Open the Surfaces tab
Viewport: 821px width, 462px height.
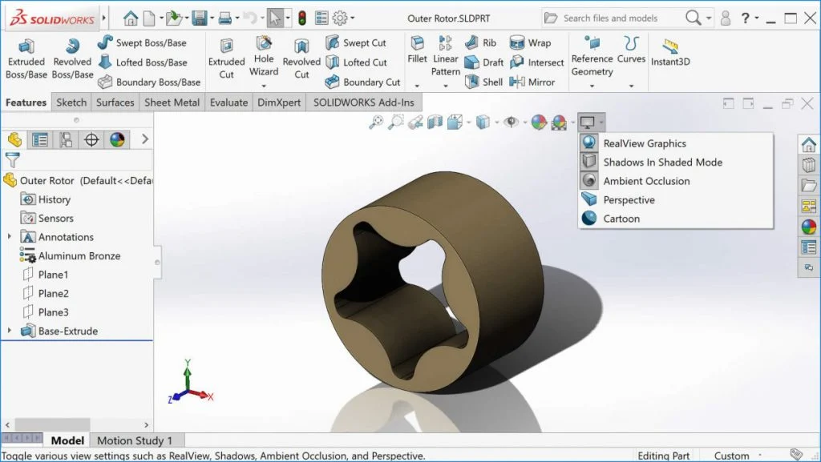(115, 102)
